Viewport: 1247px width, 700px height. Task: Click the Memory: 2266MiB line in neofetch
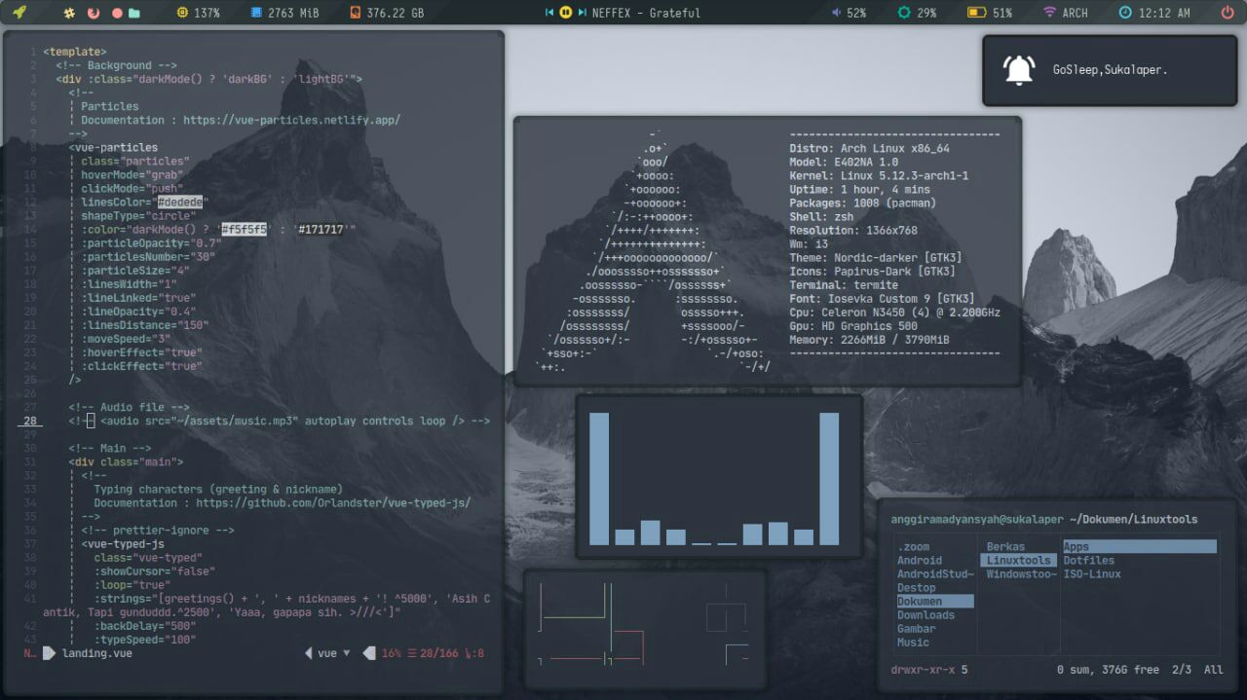click(x=869, y=340)
